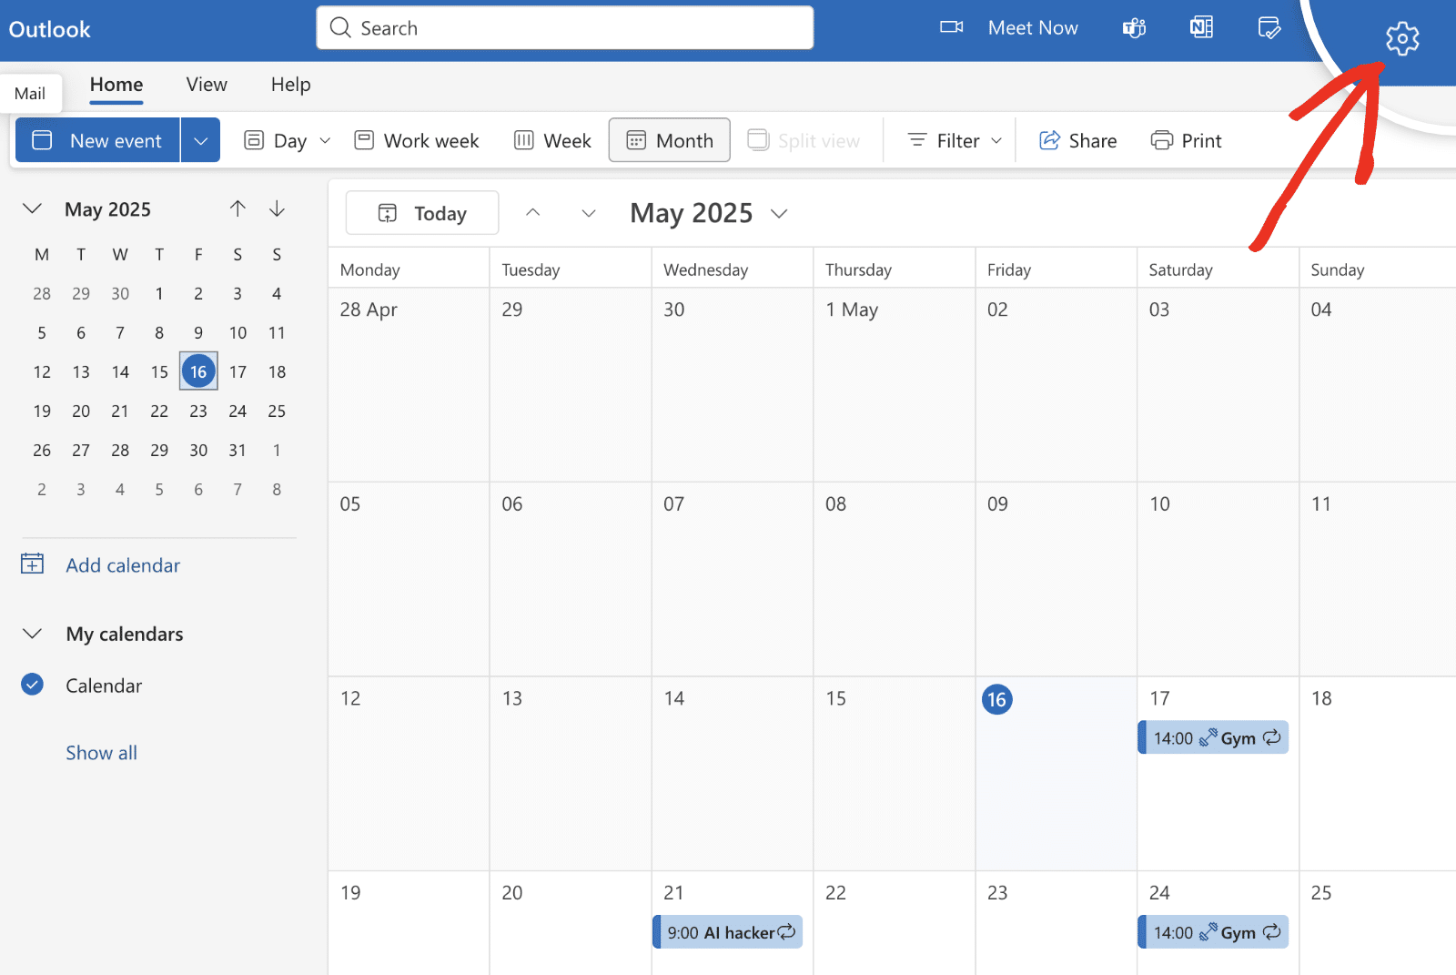Select 23 in the mini calendar
1456x975 pixels.
tap(198, 411)
